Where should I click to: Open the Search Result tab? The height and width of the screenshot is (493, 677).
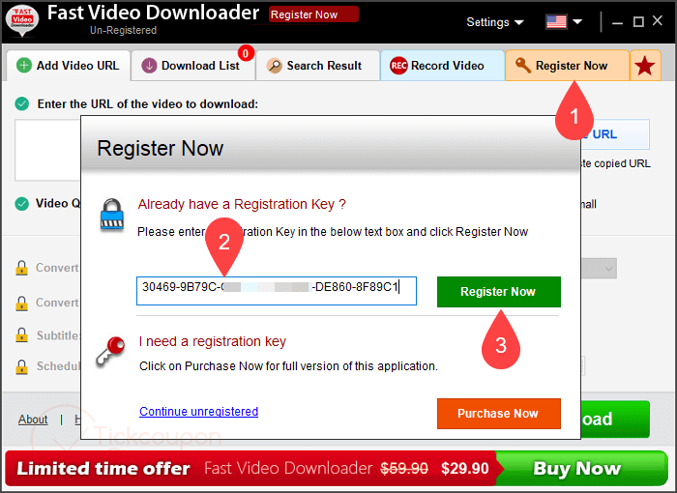[x=317, y=66]
